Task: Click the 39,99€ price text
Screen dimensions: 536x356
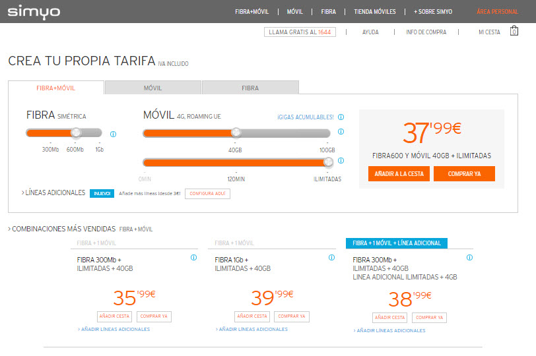Action: (272, 297)
